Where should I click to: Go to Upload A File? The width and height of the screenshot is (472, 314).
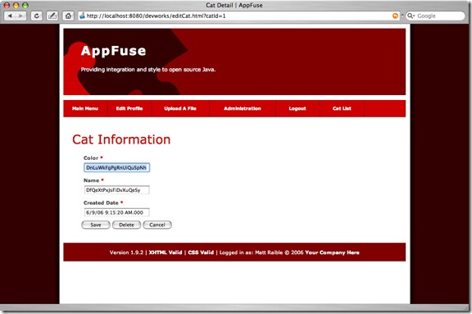click(180, 108)
